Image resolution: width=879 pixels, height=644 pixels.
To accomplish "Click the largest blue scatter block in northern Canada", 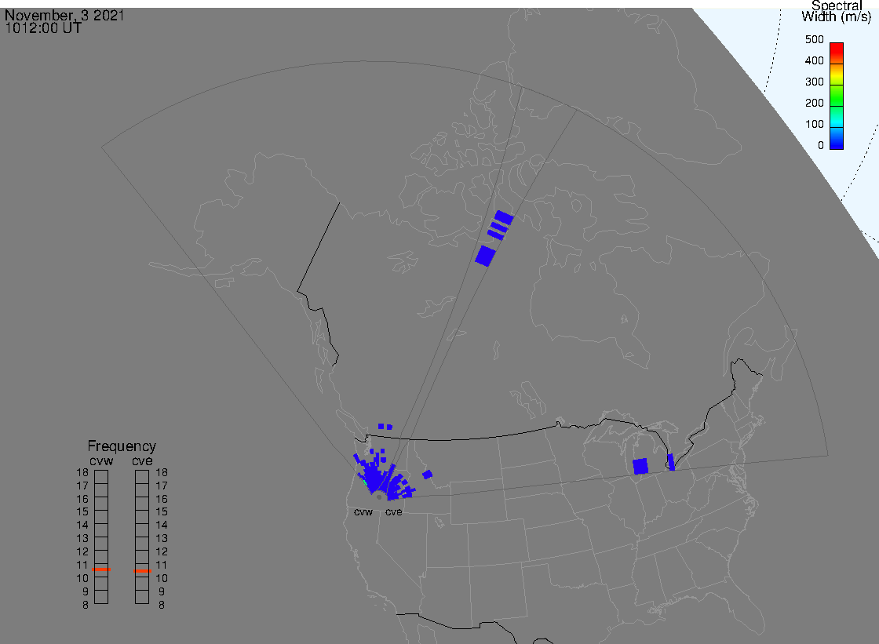I will (x=486, y=256).
